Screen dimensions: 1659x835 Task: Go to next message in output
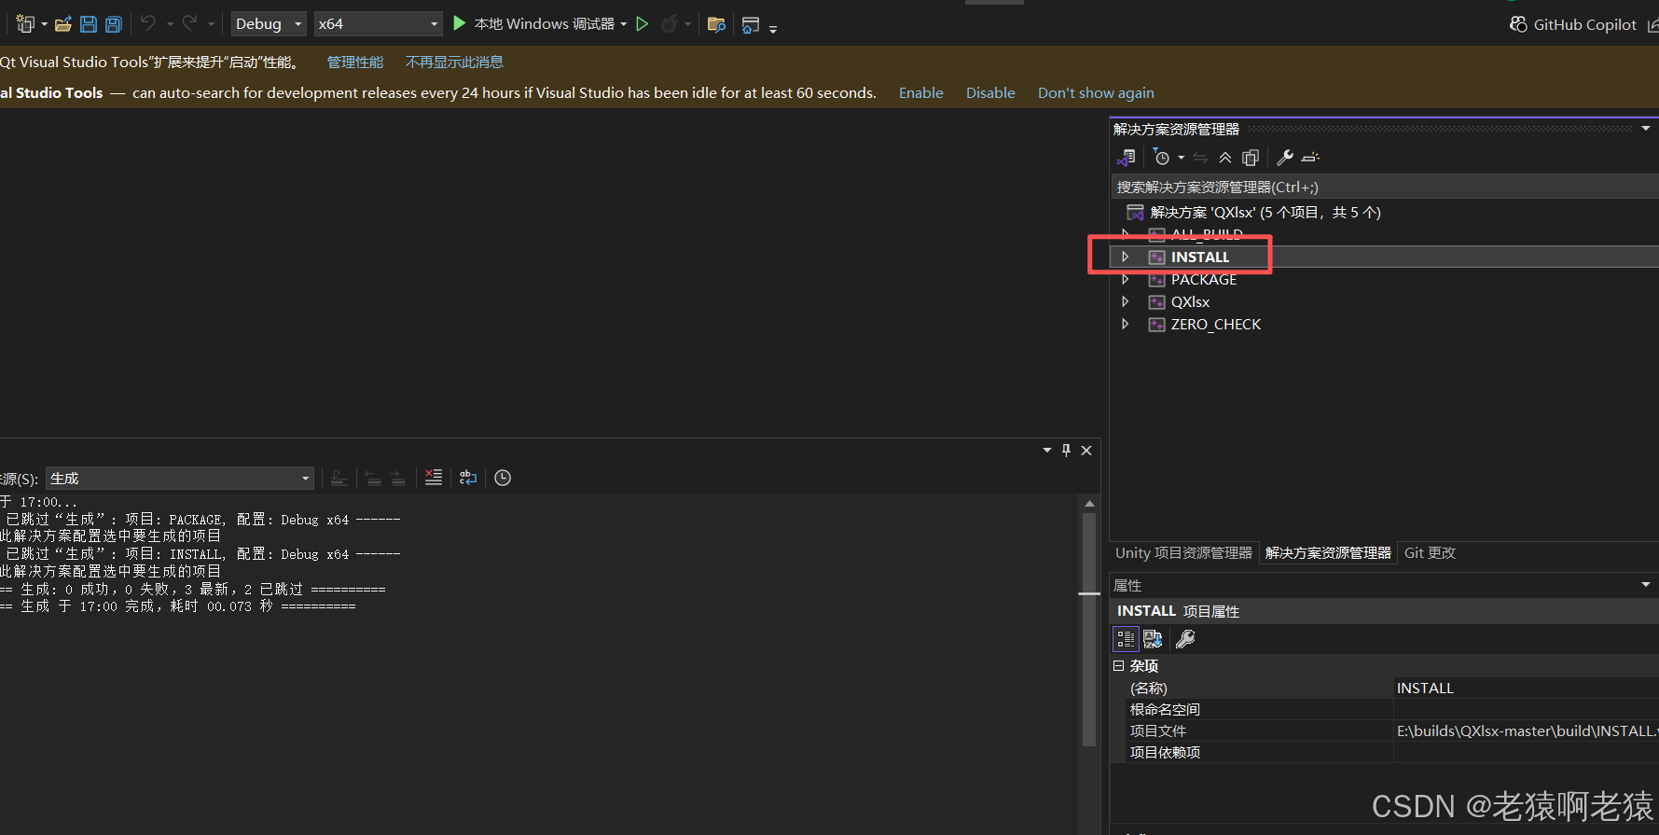[x=398, y=478]
